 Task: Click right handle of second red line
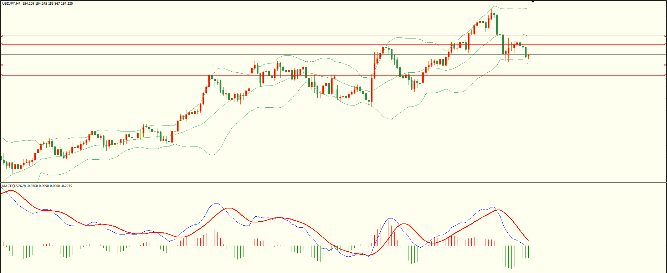click(x=665, y=45)
